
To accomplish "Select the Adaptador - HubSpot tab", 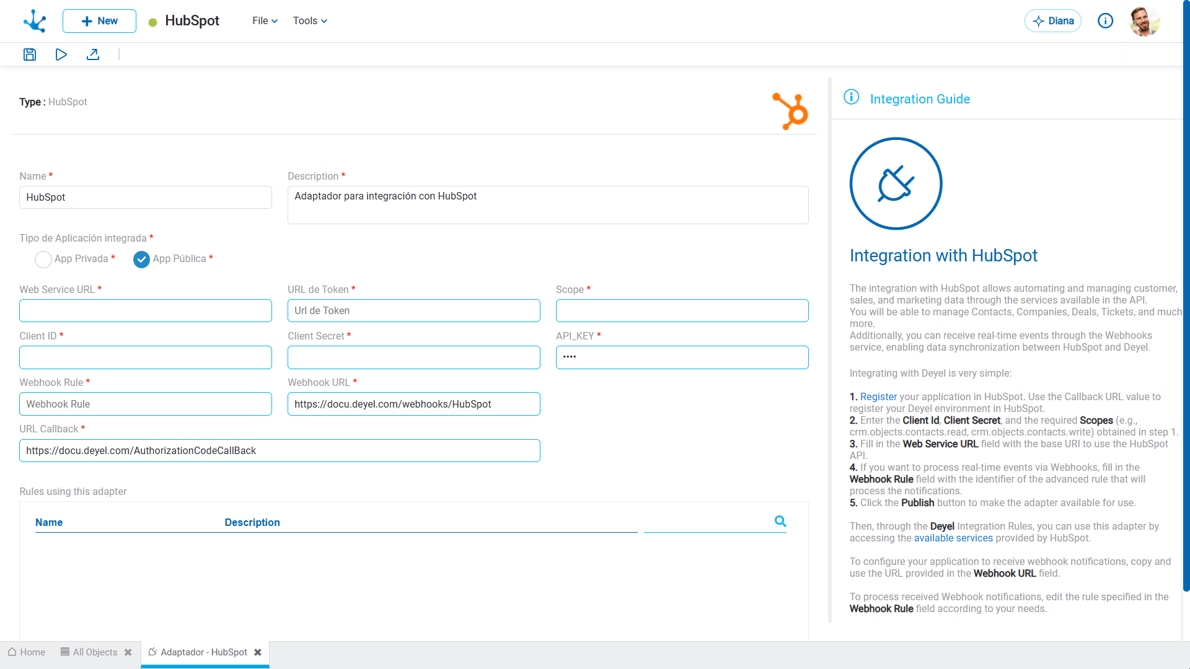I will coord(198,652).
